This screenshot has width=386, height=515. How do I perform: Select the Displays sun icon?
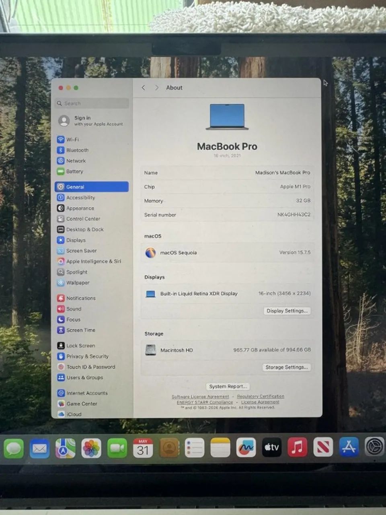[61, 240]
